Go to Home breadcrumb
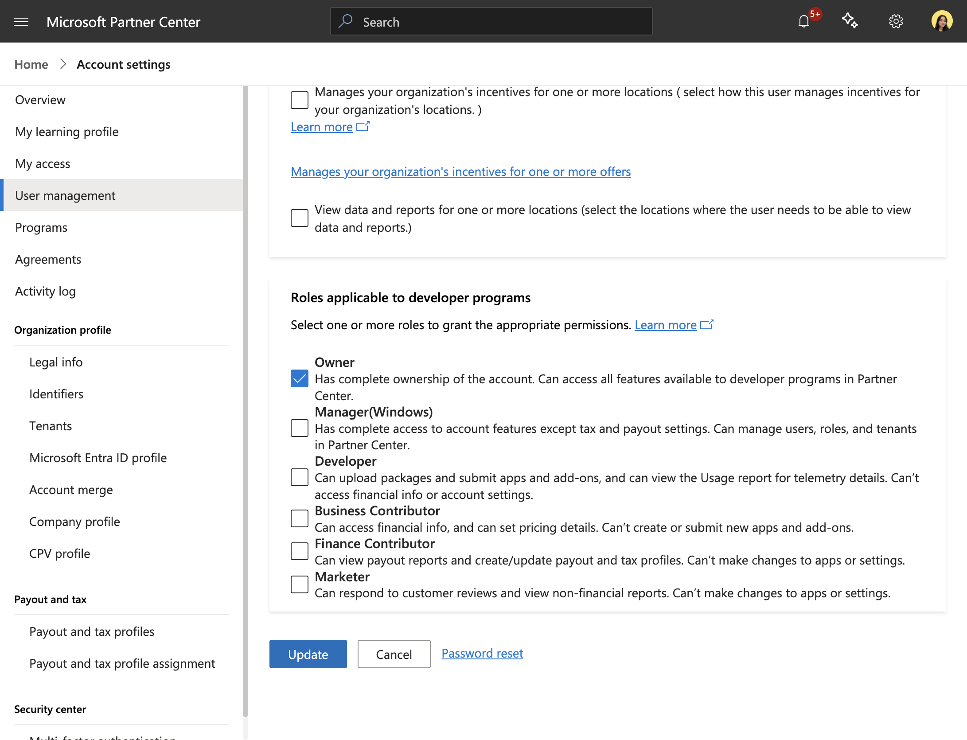This screenshot has height=740, width=967. tap(31, 64)
